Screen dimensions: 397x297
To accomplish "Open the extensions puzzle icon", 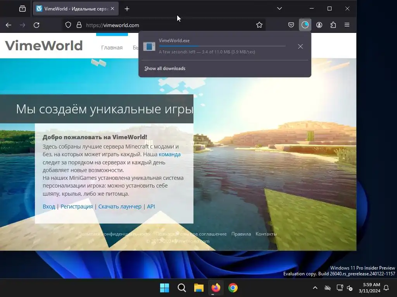I will (x=333, y=25).
